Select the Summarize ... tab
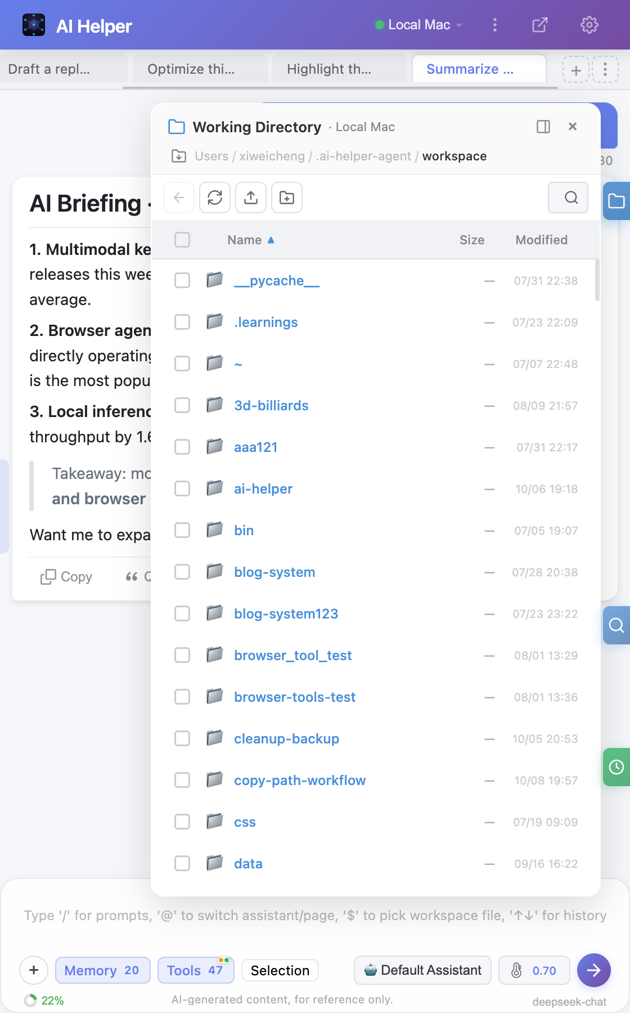Screen dimensions: 630x1013 pos(479,69)
